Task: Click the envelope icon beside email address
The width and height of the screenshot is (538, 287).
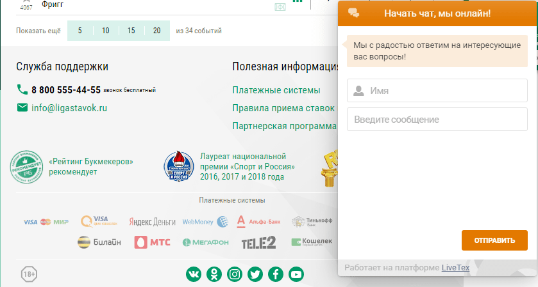Action: (22, 108)
